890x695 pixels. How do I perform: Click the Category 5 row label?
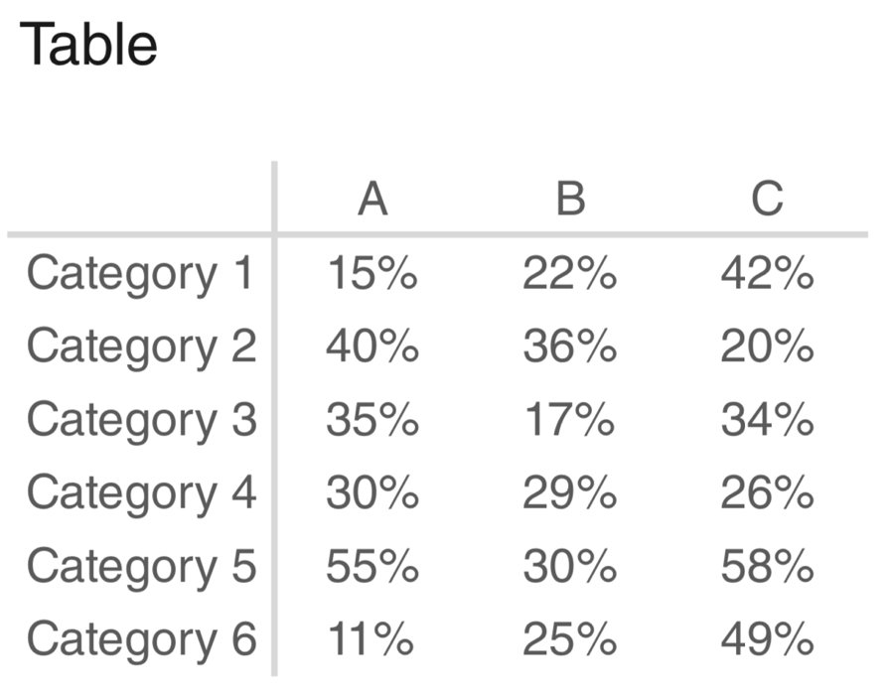pyautogui.click(x=141, y=567)
